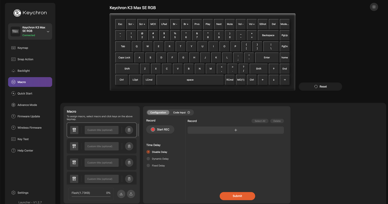388x204 pixels.
Task: Click the Reset button
Action: 320,86
